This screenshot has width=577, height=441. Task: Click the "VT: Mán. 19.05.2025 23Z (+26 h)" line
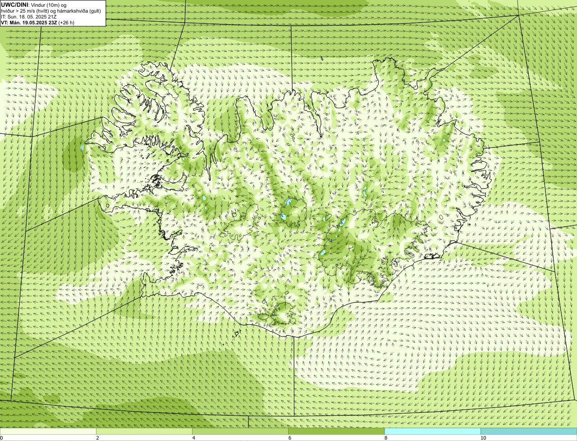(x=37, y=22)
